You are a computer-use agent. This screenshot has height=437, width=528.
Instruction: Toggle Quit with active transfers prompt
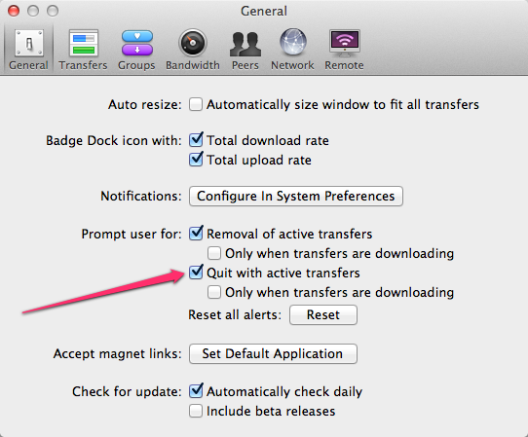pyautogui.click(x=196, y=273)
